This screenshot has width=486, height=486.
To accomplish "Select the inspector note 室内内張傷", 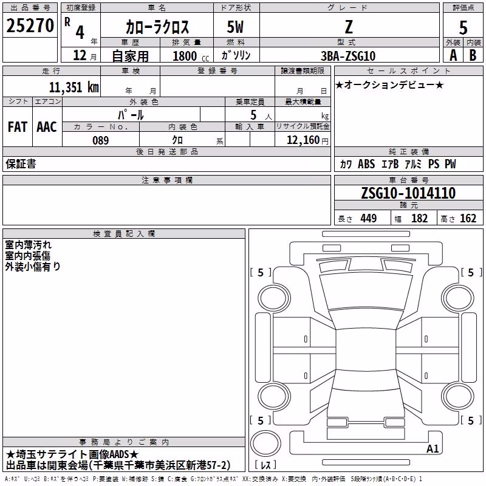I will point(27,255).
